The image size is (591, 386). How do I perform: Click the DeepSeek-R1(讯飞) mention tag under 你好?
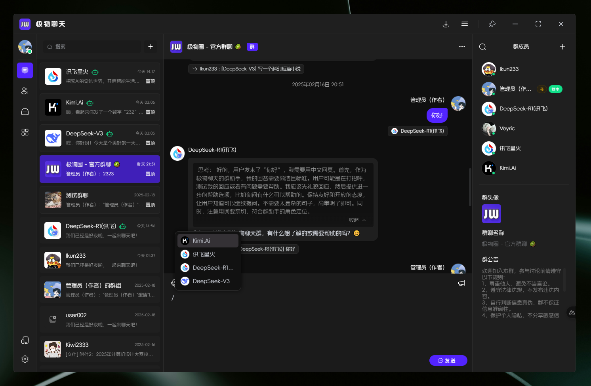[x=418, y=131]
